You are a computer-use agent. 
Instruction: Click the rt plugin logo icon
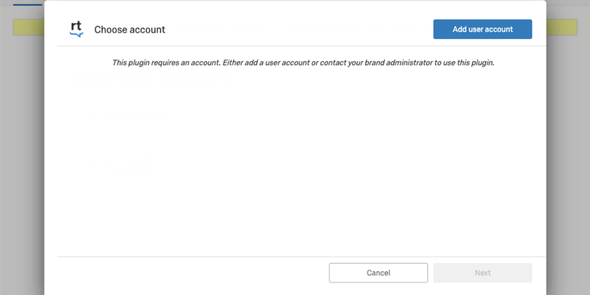(x=76, y=29)
